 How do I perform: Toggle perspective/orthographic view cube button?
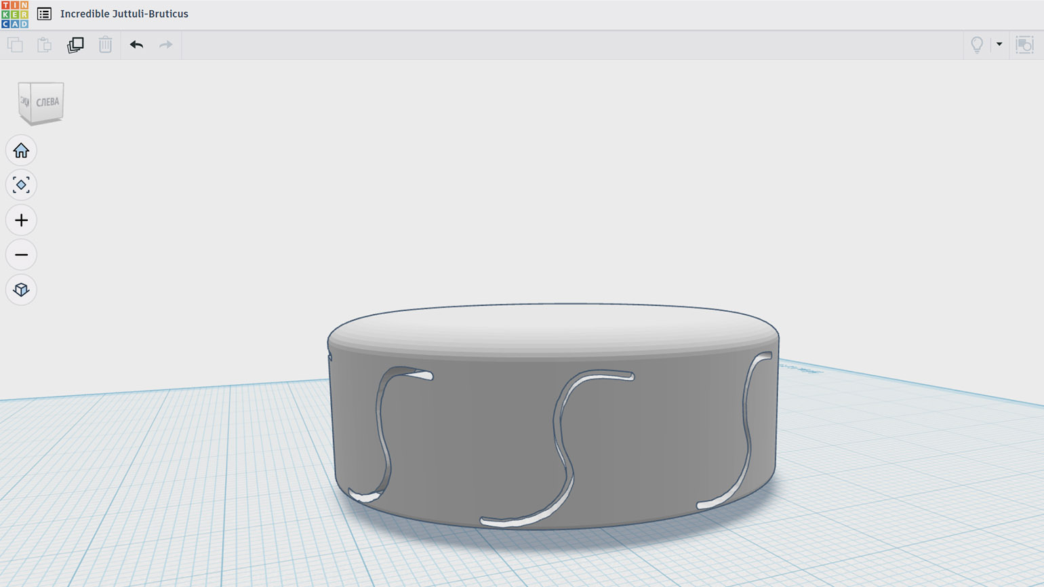click(21, 290)
